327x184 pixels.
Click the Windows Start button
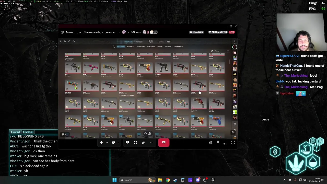coord(114,180)
